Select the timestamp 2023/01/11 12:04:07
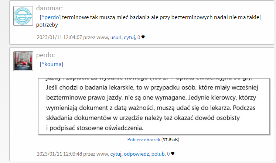The width and height of the screenshot is (276, 163). [x=59, y=37]
